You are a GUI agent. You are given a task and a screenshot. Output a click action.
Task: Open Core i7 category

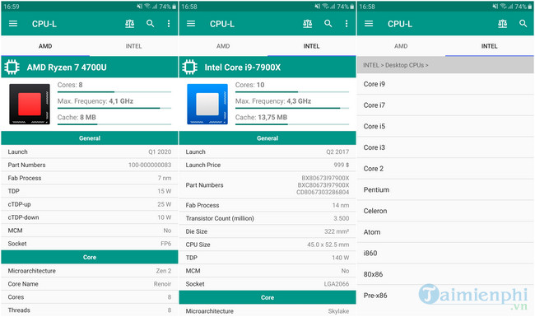(x=445, y=105)
